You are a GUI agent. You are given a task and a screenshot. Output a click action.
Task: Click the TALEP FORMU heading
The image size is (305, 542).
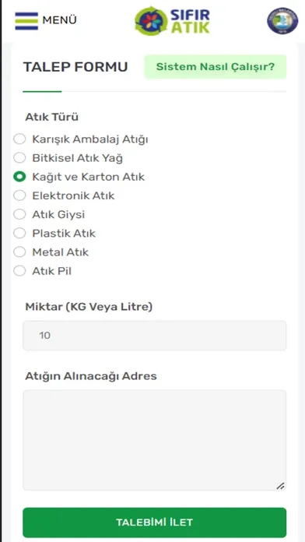point(75,67)
